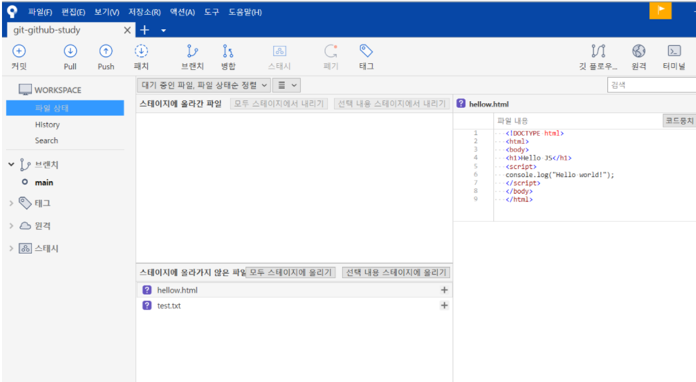Click 선택 내용 스테이지에서 내리기 button
The image size is (696, 382).
coord(391,104)
